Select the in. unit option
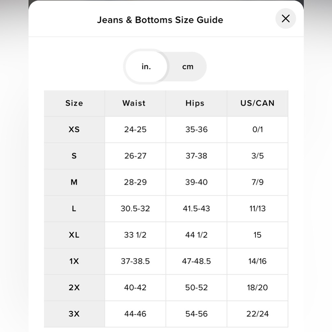Screen dimensions: 332x332 point(146,67)
